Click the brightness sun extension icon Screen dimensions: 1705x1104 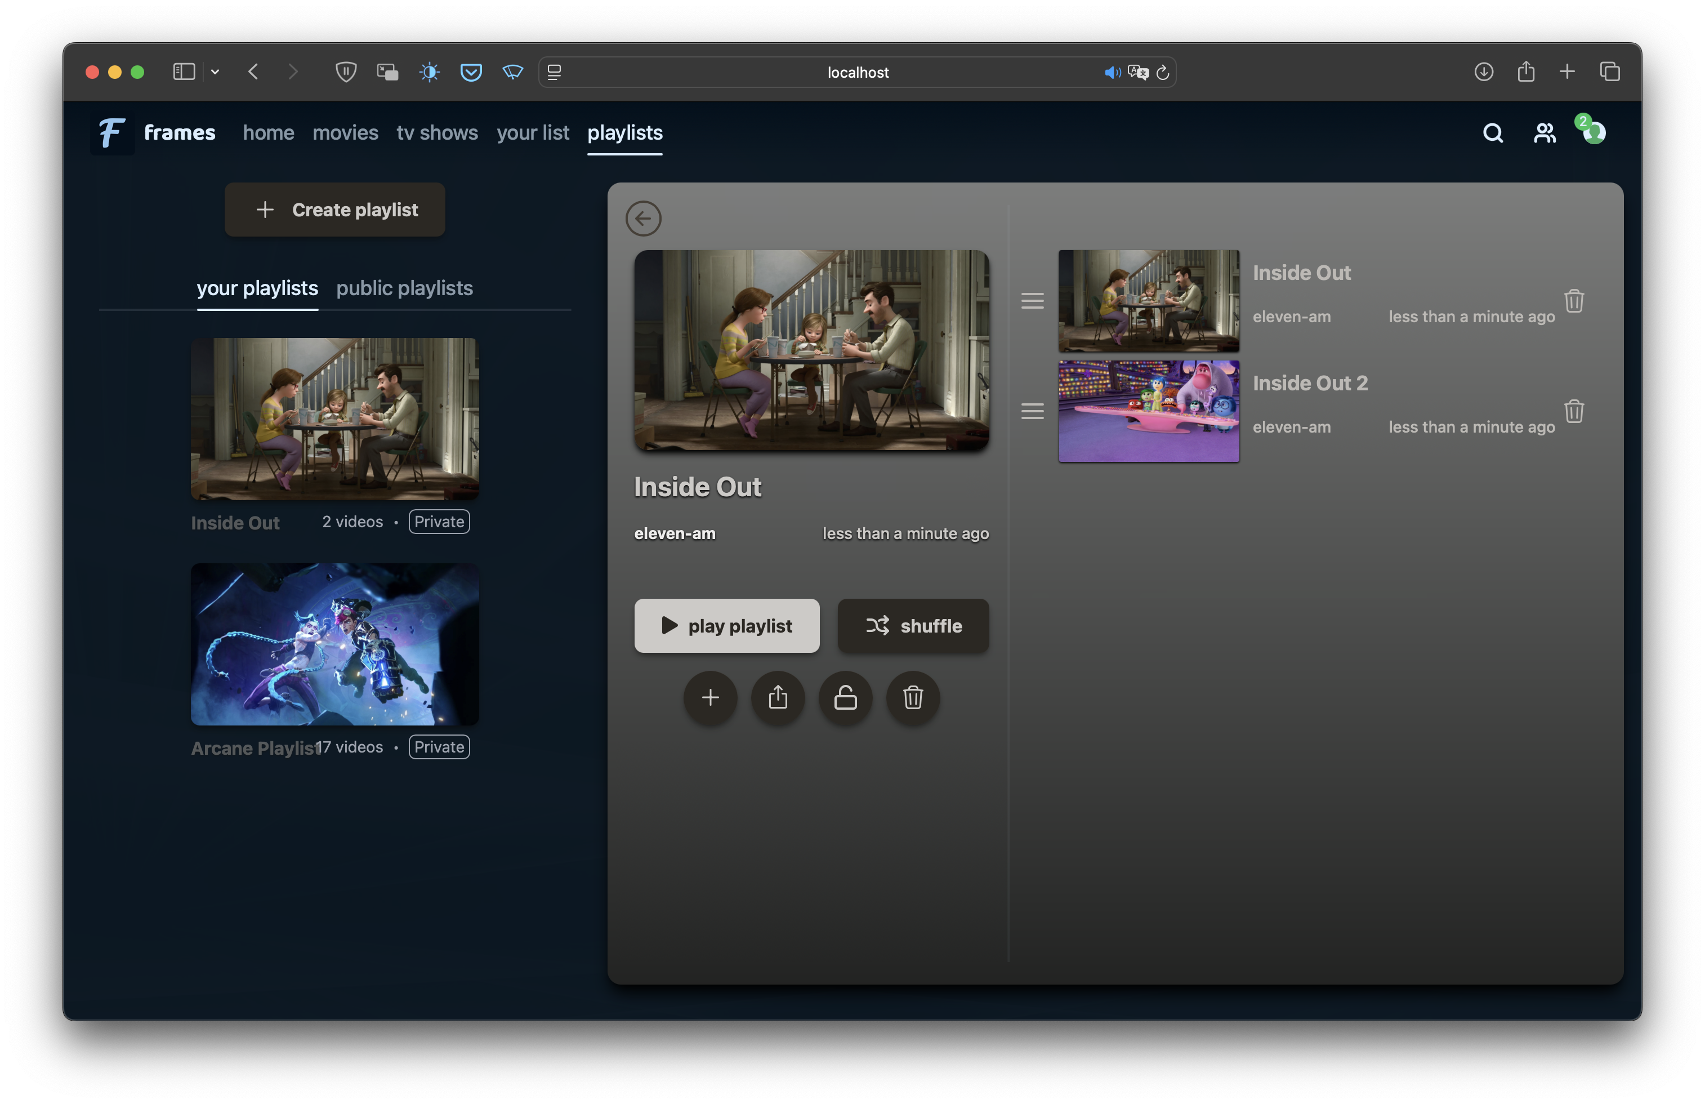429,72
